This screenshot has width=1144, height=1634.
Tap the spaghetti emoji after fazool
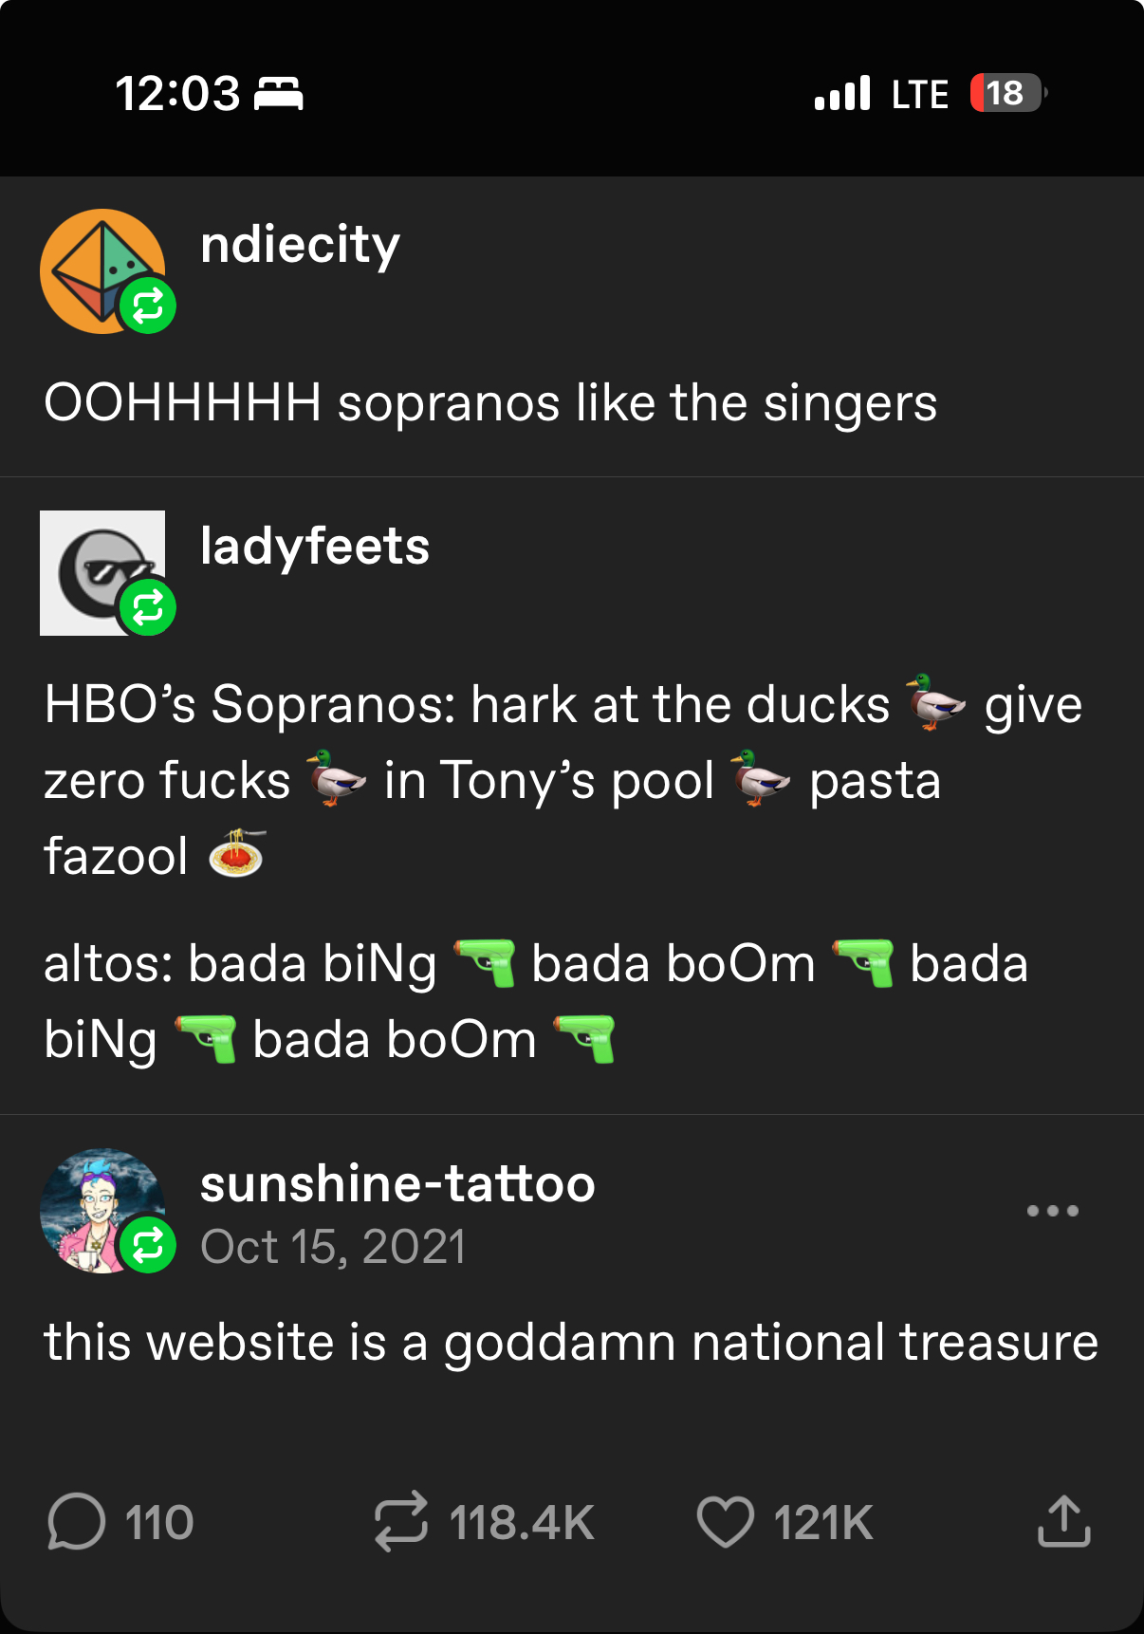pos(236,854)
